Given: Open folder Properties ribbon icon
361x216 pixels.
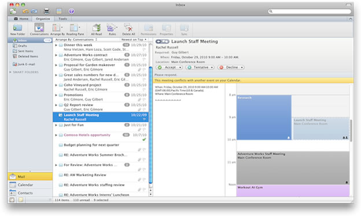Looking at the screenshot, I should (166, 28).
